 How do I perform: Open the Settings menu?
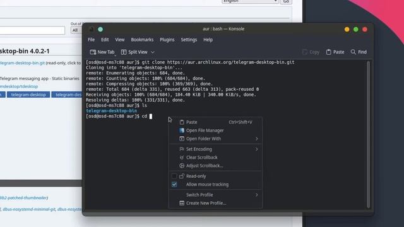(x=189, y=40)
